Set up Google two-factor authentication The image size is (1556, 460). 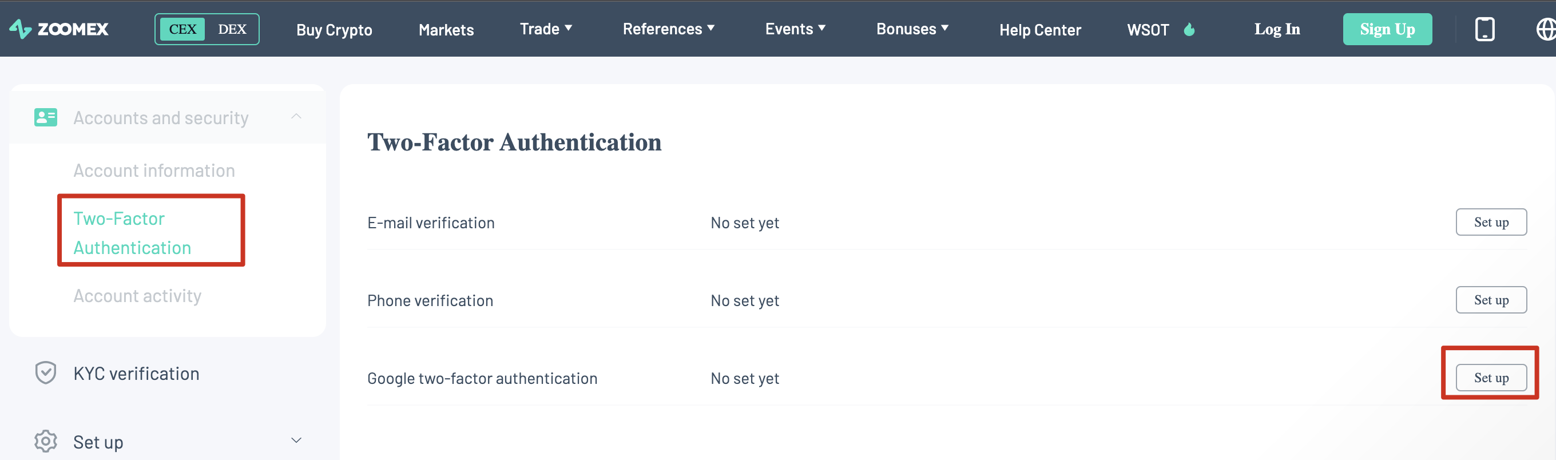[x=1491, y=378]
